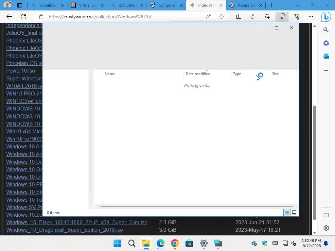Open the JuliaOS_final link
The image size is (335, 251).
point(24,33)
